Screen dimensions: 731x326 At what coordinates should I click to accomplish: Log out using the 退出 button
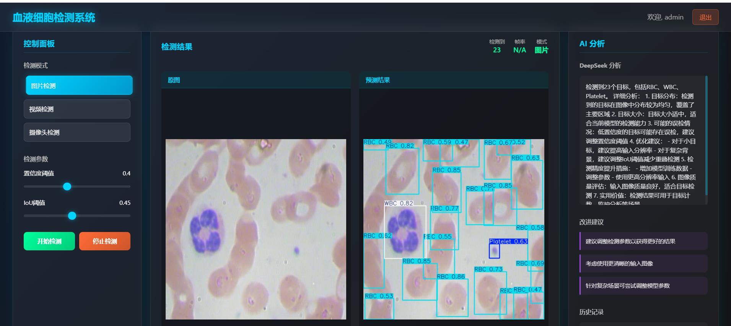pyautogui.click(x=705, y=17)
